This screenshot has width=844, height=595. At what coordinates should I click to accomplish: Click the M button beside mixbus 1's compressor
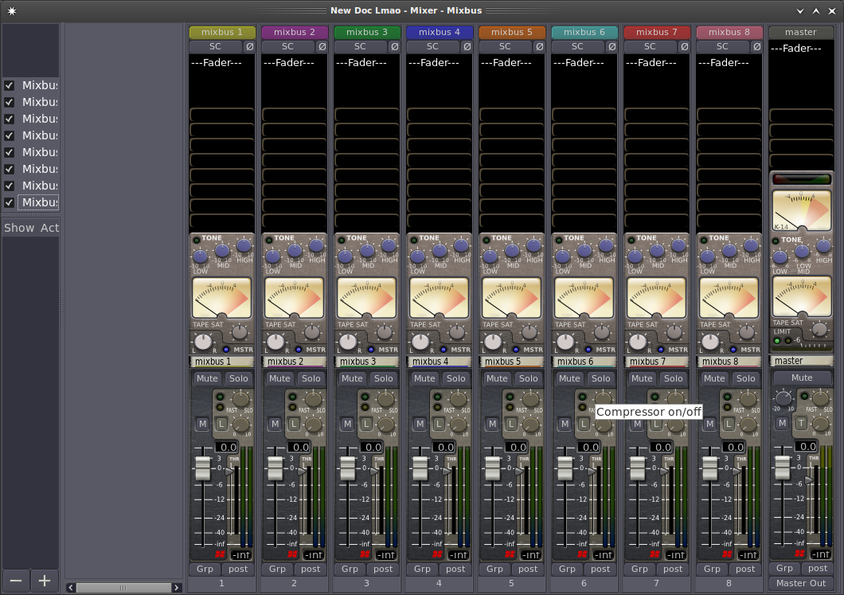pyautogui.click(x=202, y=424)
